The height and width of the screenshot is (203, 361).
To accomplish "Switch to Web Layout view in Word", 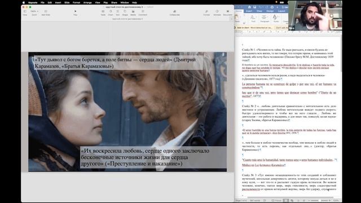I will 292,201.
